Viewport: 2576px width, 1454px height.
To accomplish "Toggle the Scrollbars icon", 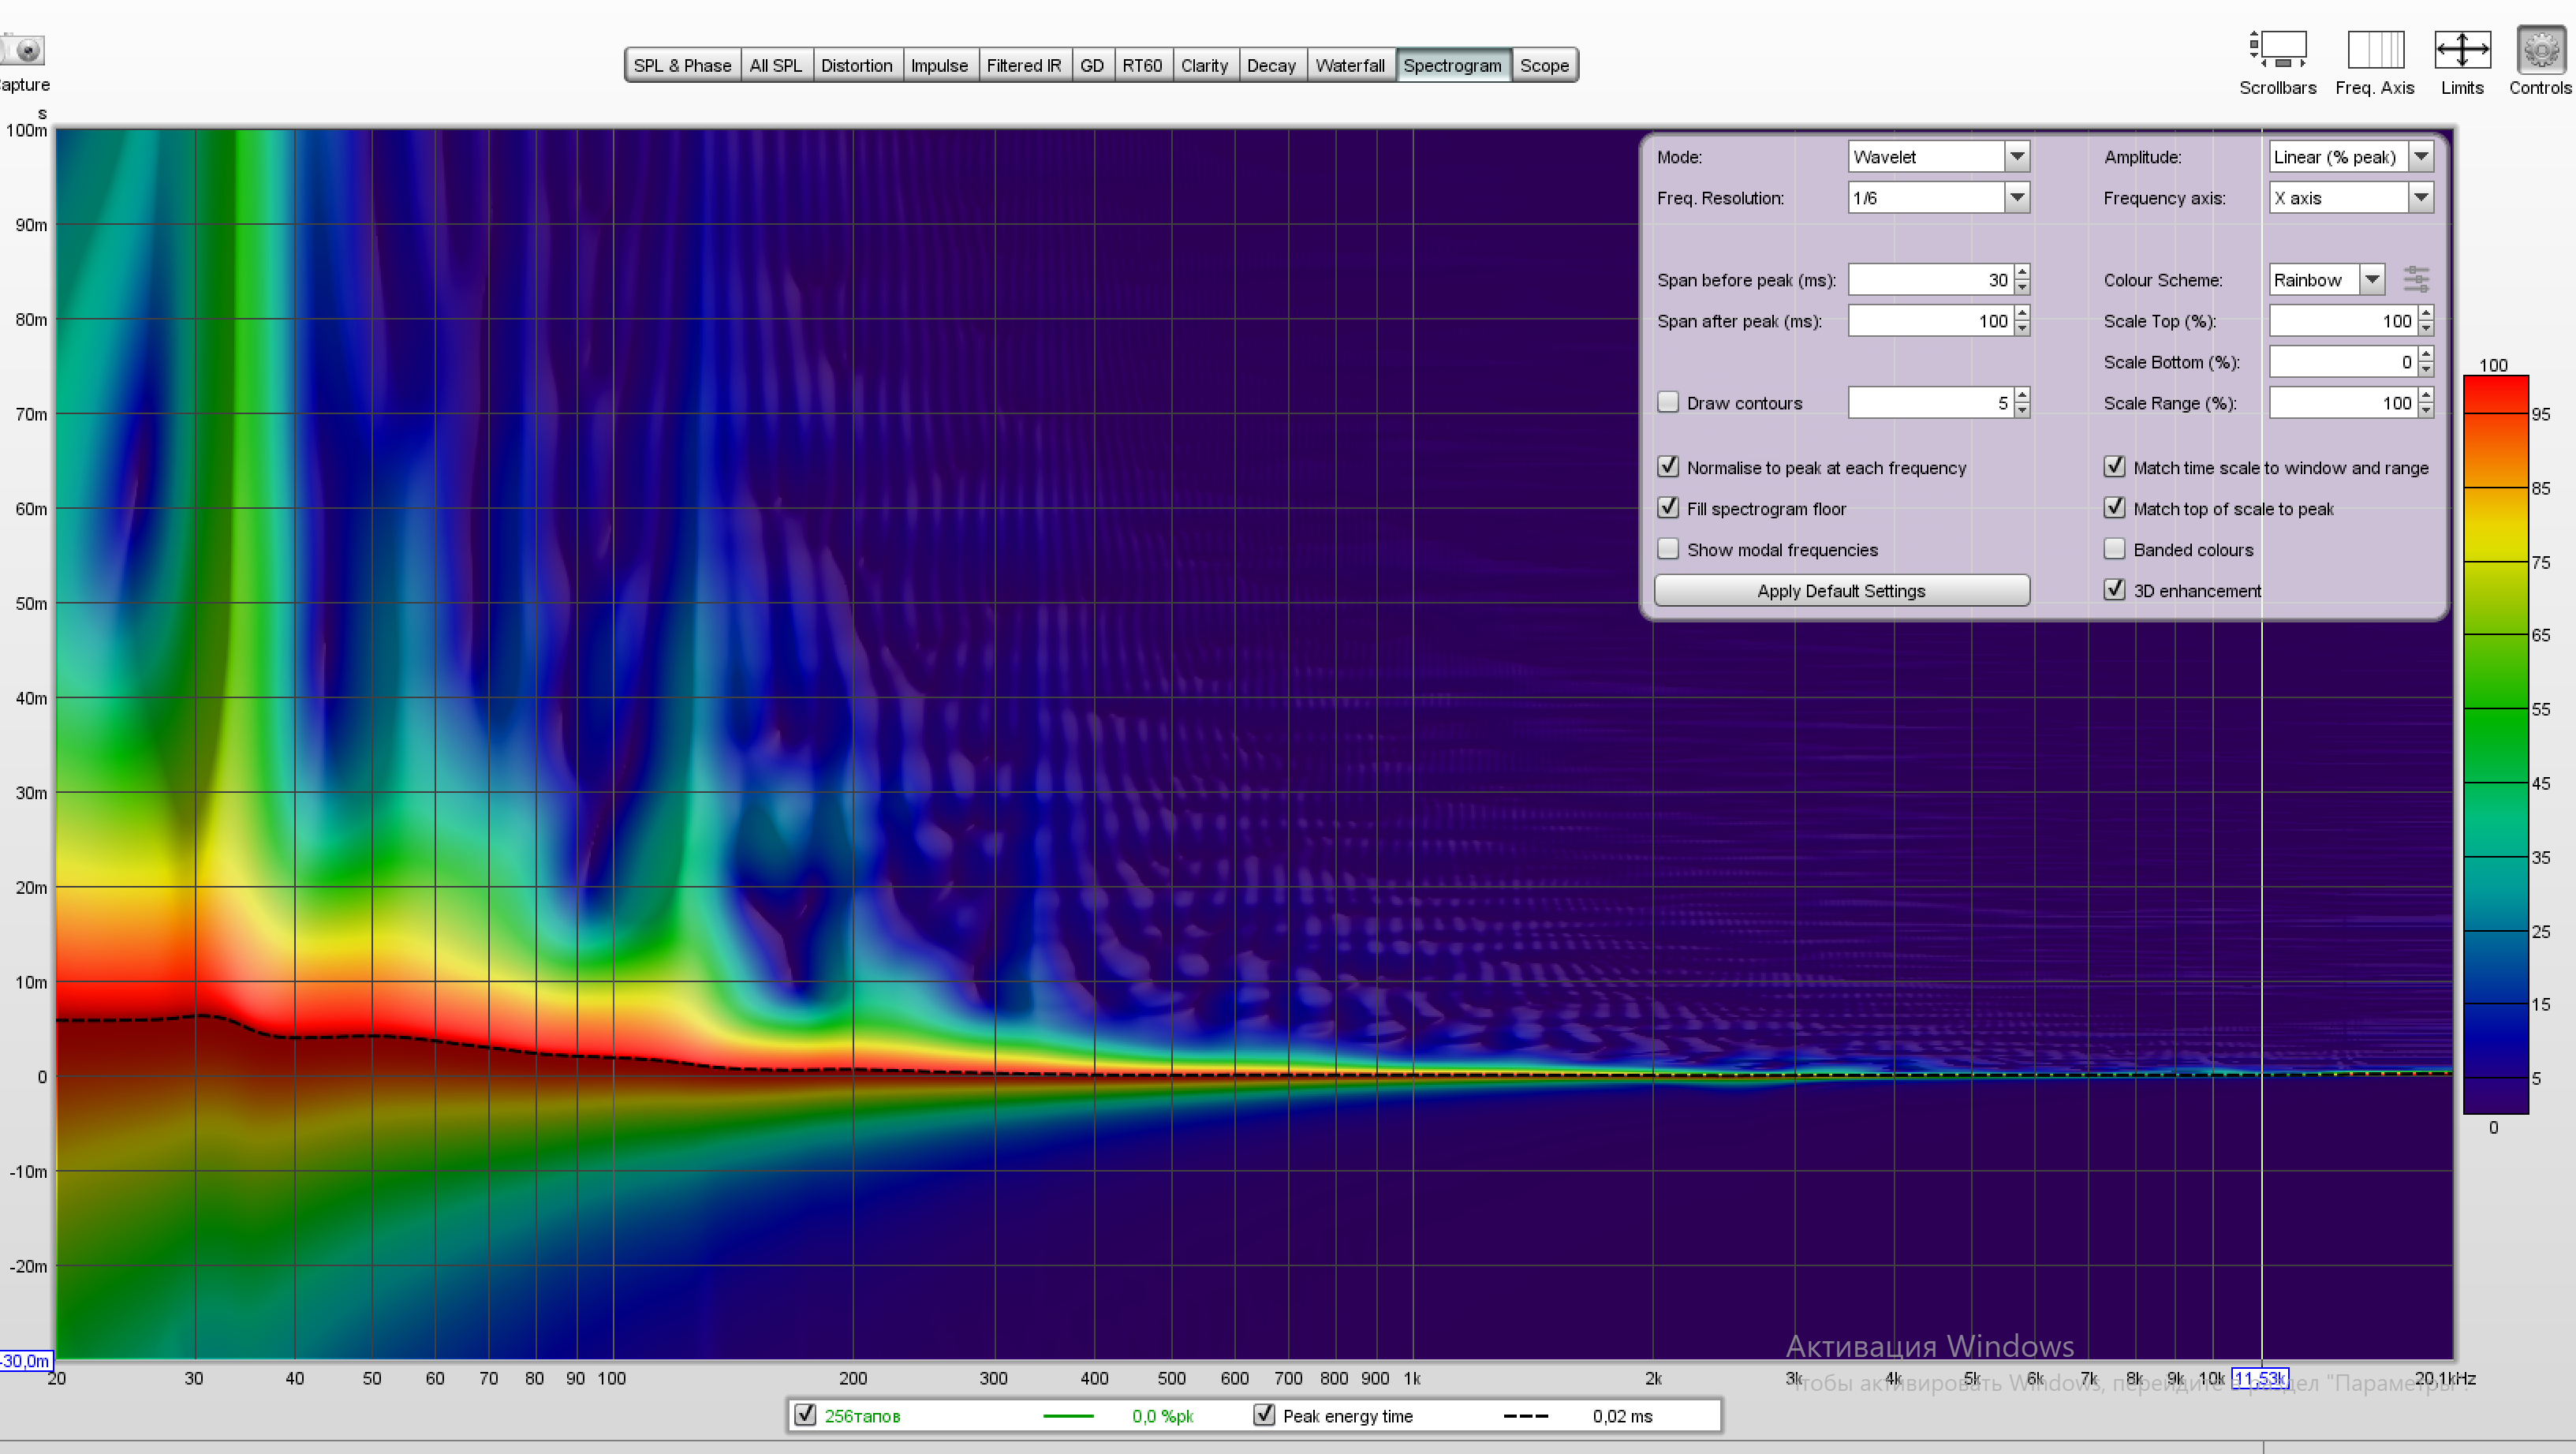I will (2277, 50).
